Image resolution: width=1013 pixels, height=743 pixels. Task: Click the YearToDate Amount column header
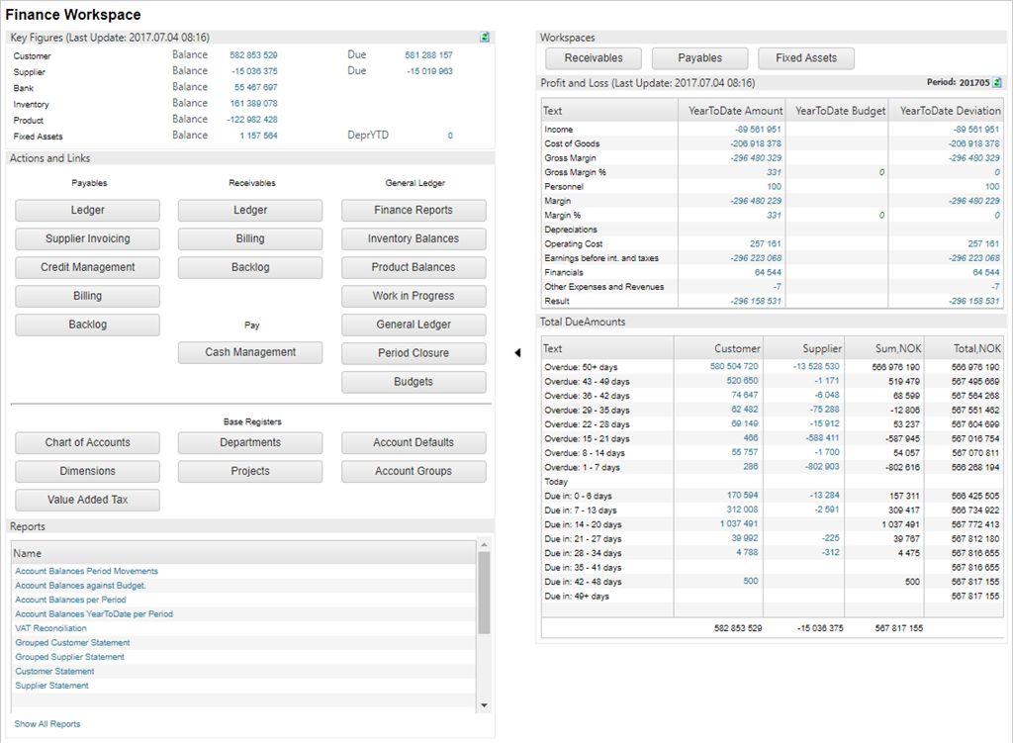pos(735,111)
